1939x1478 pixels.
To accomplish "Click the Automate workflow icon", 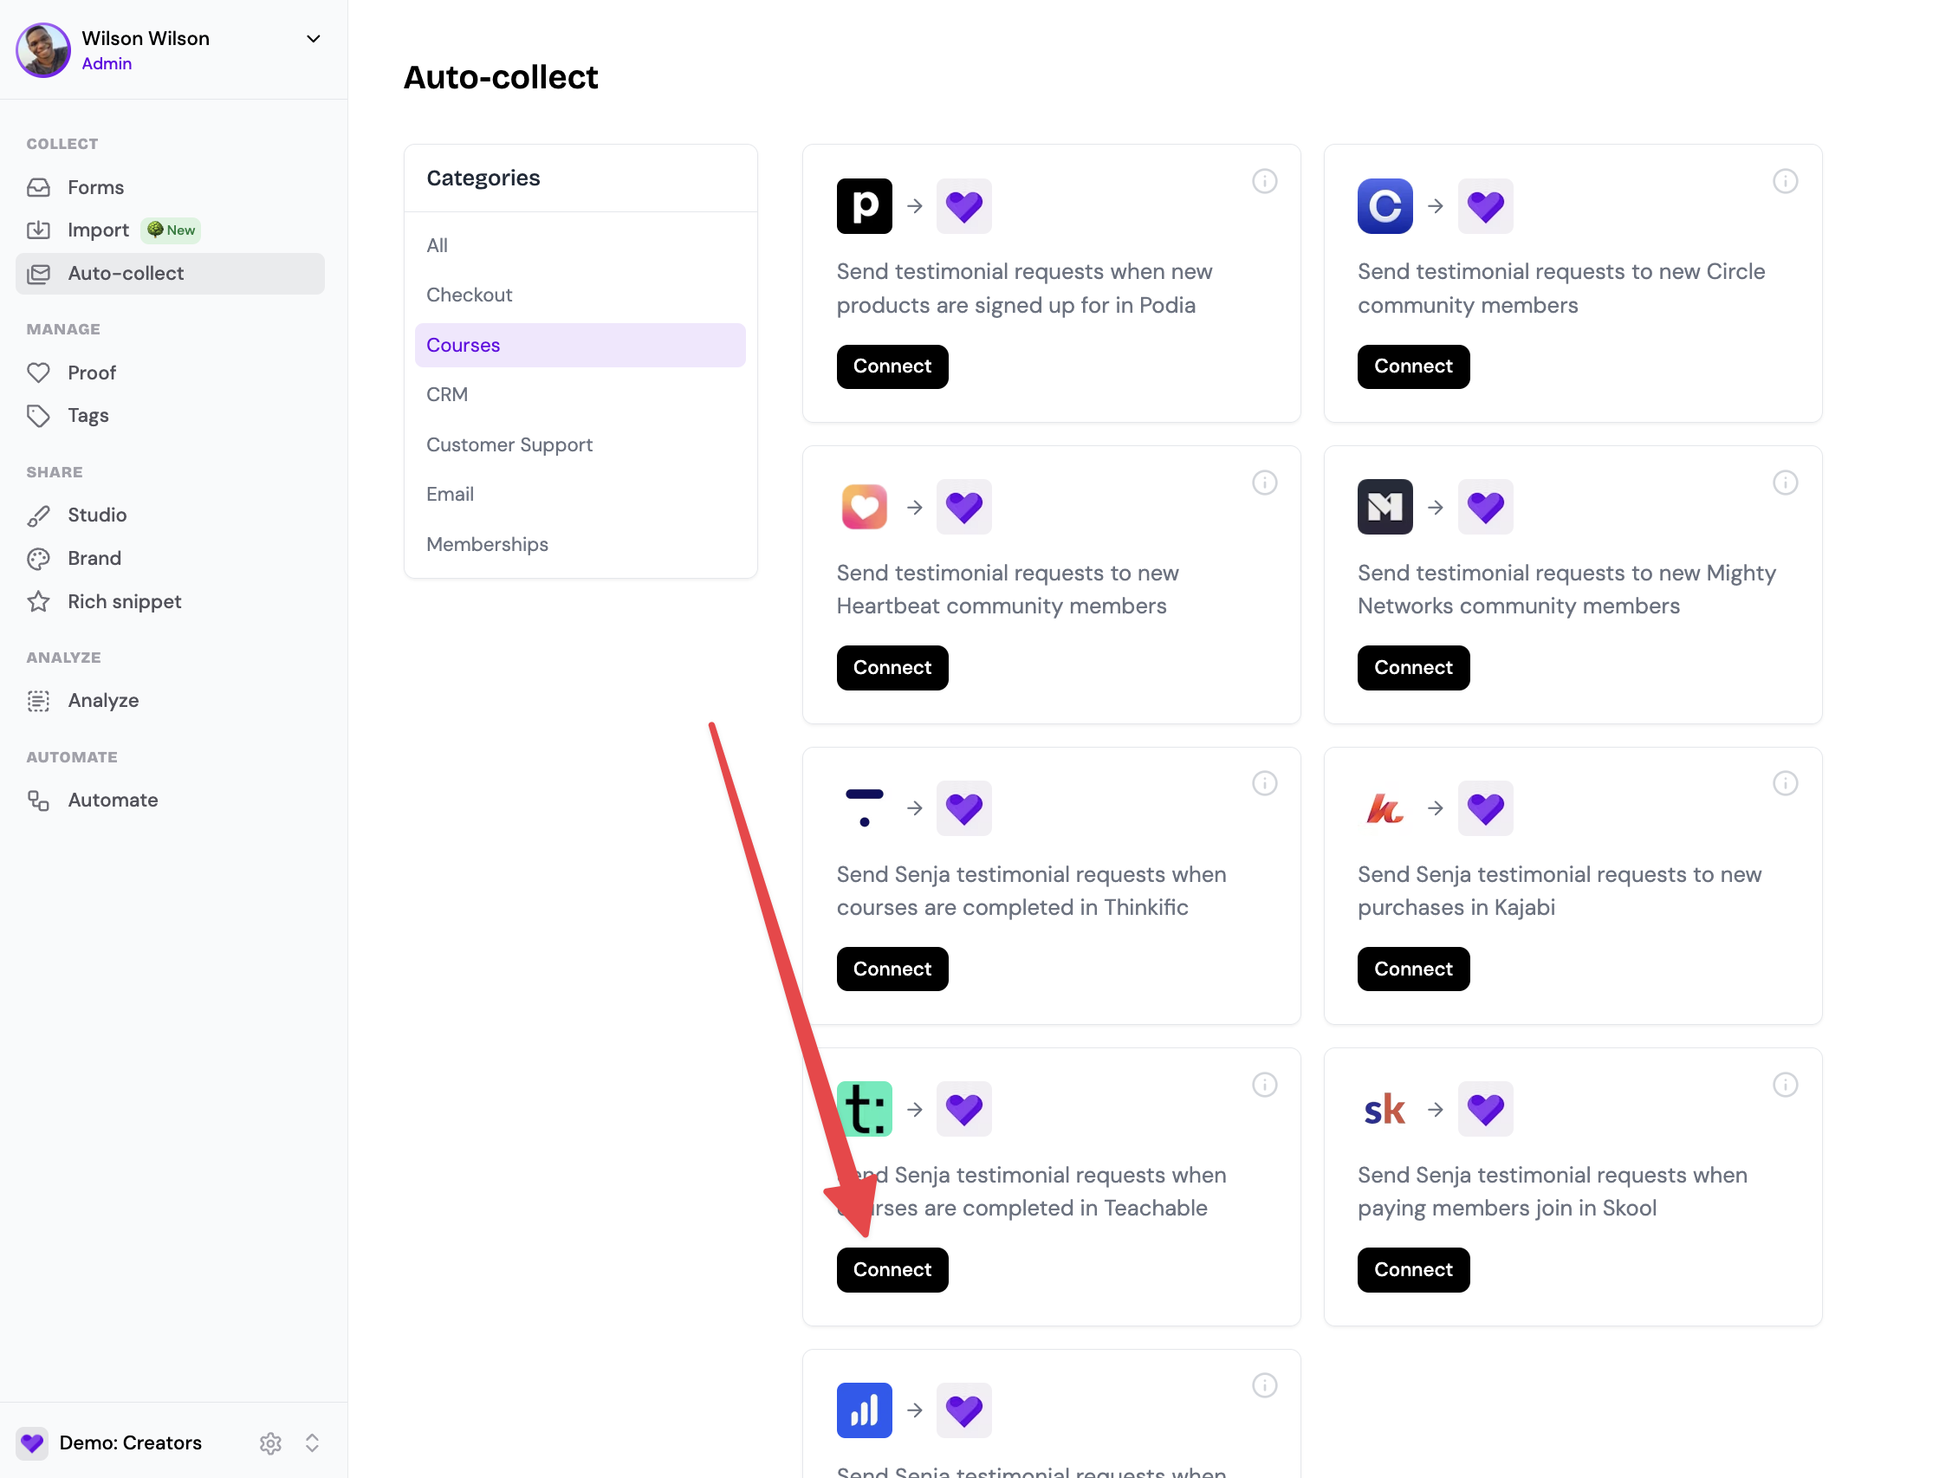I will [39, 801].
